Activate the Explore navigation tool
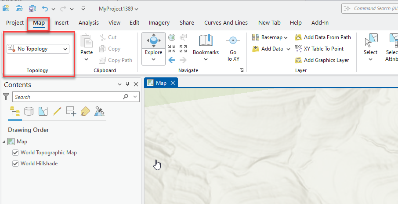The image size is (398, 204). [154, 44]
